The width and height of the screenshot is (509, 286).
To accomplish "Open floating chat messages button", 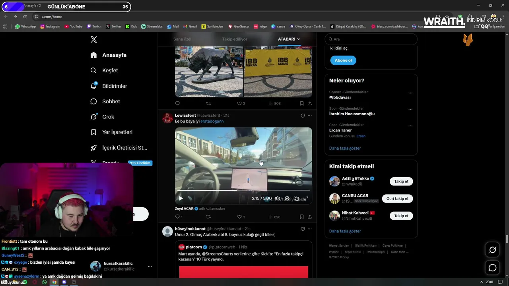I will (x=493, y=268).
